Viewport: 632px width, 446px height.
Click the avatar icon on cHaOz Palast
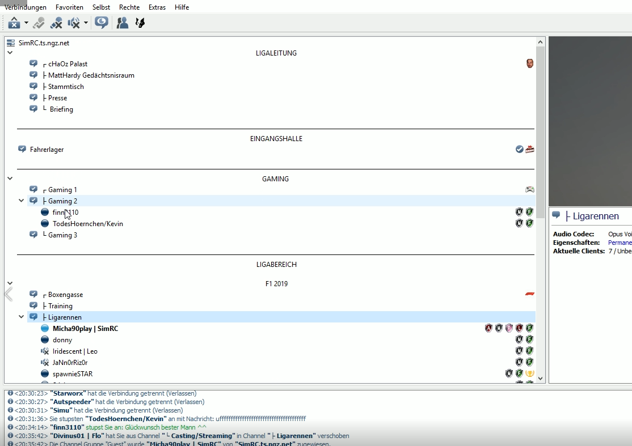(x=530, y=63)
